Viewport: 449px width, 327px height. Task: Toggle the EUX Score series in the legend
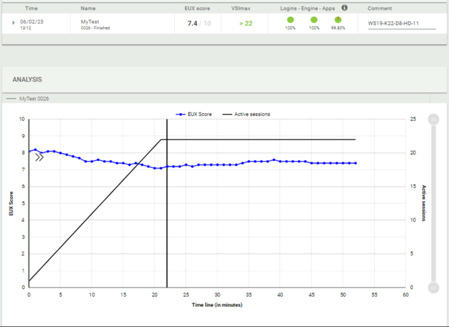[195, 114]
